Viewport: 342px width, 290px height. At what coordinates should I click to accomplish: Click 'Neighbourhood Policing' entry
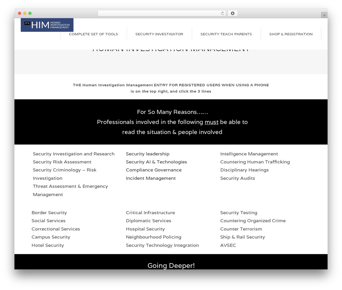pos(154,237)
